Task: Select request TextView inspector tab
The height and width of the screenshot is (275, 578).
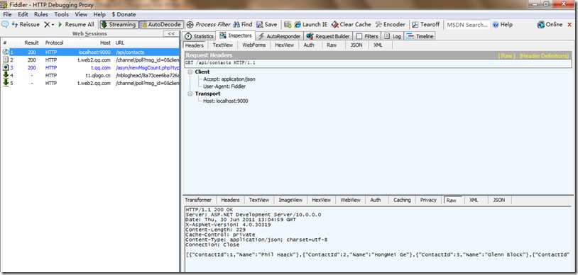Action: tap(223, 45)
